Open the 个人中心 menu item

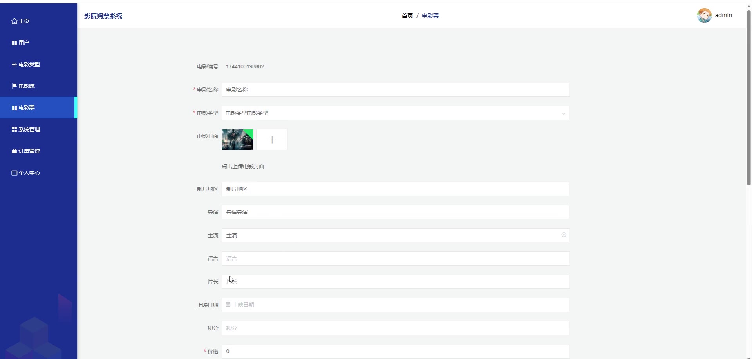tap(38, 173)
